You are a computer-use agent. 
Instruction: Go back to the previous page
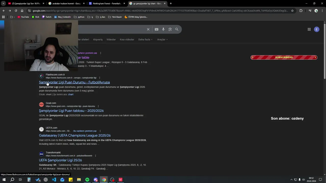click(x=4, y=11)
